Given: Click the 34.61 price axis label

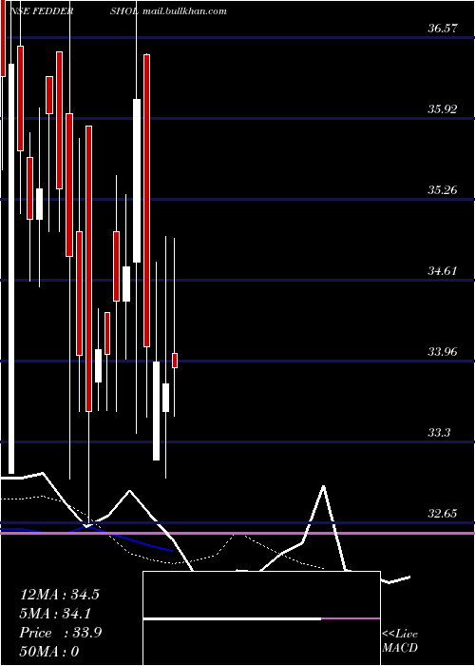Looking at the screenshot, I should point(444,270).
